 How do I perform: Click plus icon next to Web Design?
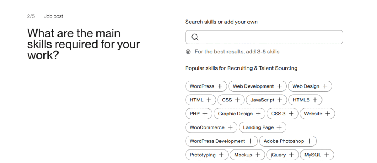(325, 86)
